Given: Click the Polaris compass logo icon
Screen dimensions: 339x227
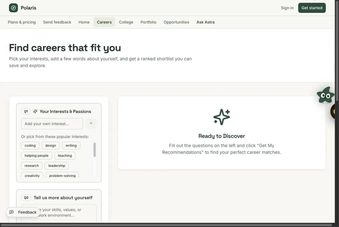Looking at the screenshot, I should coord(13,8).
